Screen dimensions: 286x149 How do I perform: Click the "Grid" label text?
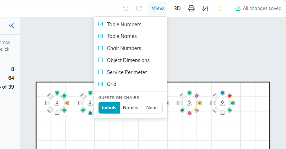[x=111, y=84]
